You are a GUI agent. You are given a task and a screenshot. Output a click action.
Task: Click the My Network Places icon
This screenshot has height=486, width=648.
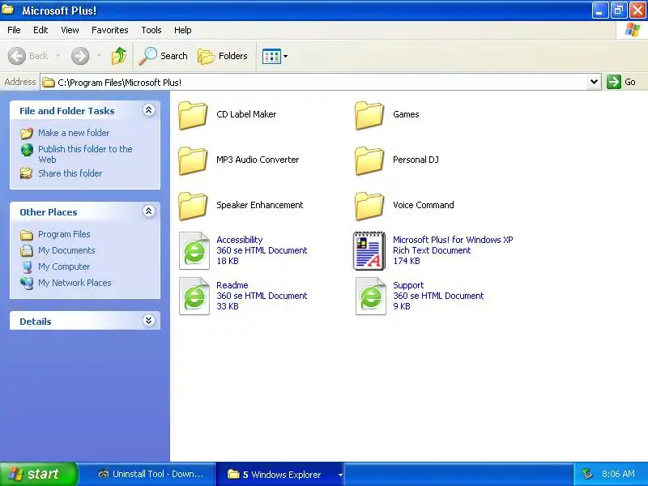tap(27, 283)
